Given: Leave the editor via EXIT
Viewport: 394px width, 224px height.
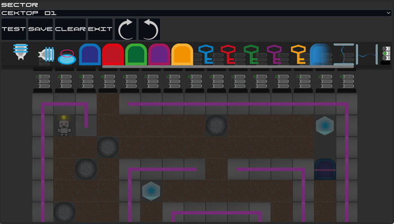Looking at the screenshot, I should [x=100, y=29].
